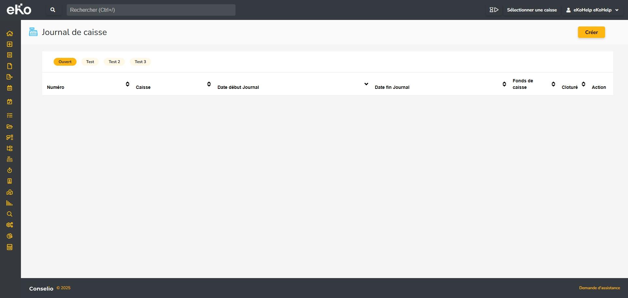Switch to the Test 2 filter
Screen dimensions: 628x298
pos(114,62)
